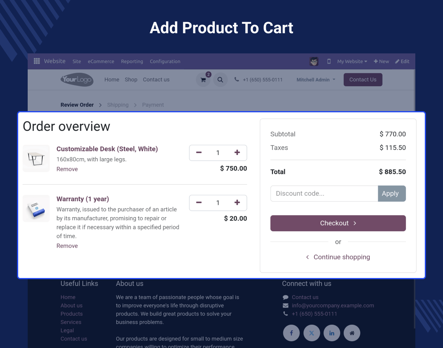This screenshot has height=348, width=443.
Task: Open the shopping cart icon
Action: click(x=203, y=79)
